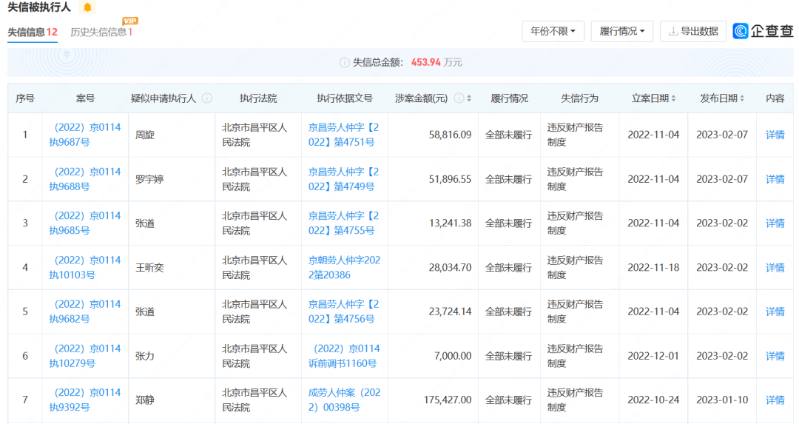Click the 企查查 logo

pos(763,31)
